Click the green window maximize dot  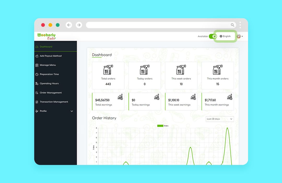point(58,25)
